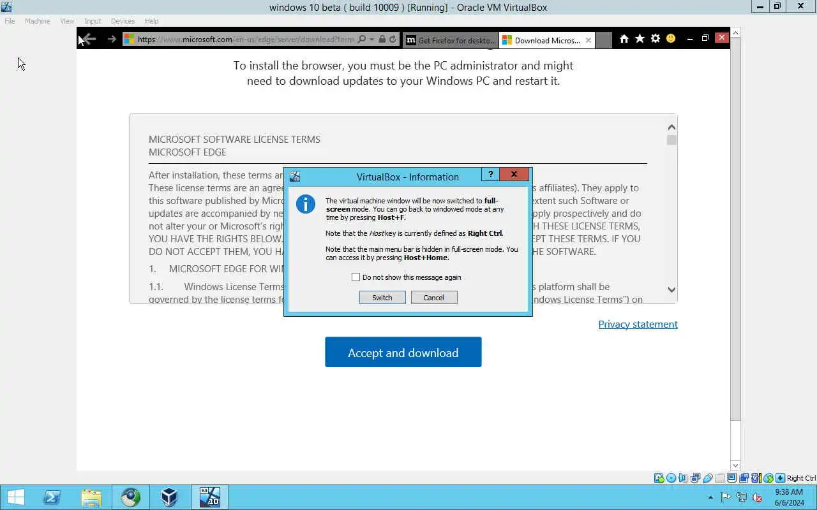Click license box scroll up arrow
Viewport: 817px width, 510px height.
(x=671, y=127)
